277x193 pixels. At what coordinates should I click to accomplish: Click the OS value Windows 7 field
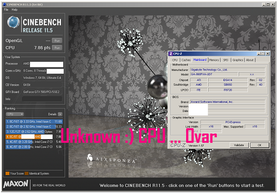click(42, 78)
